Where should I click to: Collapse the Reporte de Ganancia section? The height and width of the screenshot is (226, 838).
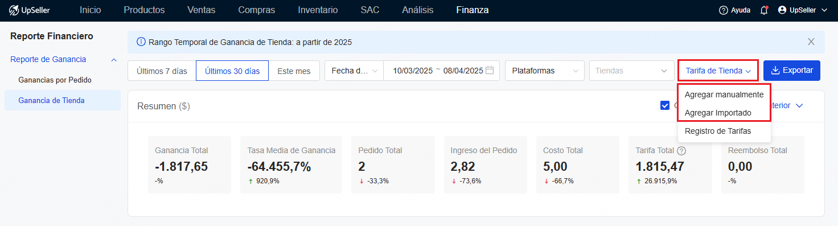[x=114, y=60]
